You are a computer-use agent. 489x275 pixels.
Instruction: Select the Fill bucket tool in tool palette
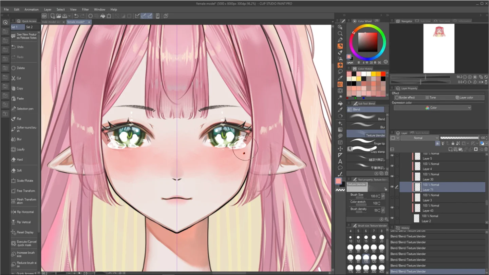tap(340, 103)
